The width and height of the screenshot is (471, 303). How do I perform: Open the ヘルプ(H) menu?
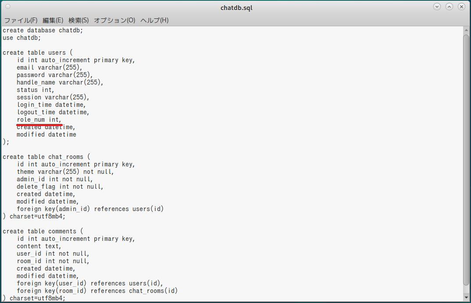click(x=154, y=20)
